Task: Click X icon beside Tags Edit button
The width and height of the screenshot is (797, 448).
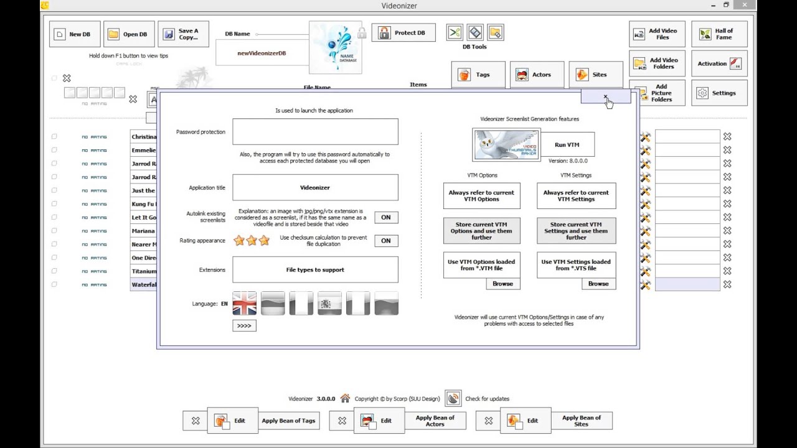Action: pos(196,421)
